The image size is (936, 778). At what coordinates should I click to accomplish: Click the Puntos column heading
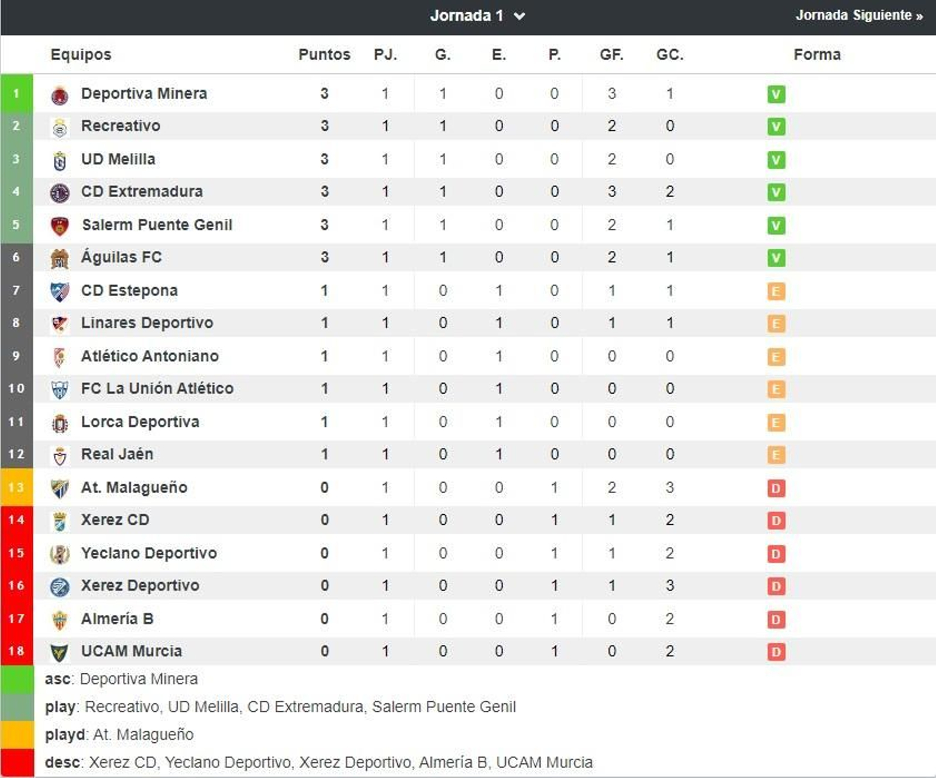coord(324,55)
